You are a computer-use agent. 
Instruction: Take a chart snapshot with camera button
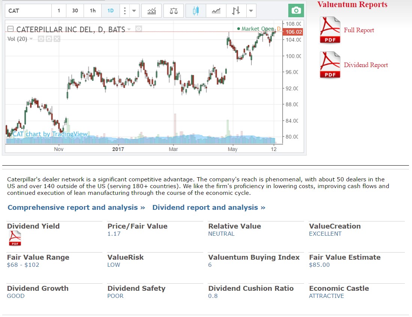(x=296, y=11)
